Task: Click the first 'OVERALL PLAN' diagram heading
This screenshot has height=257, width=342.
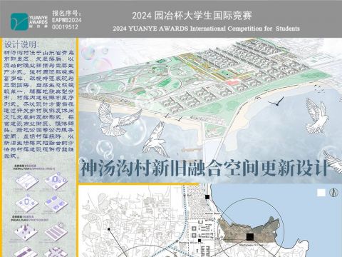Action: [34, 167]
